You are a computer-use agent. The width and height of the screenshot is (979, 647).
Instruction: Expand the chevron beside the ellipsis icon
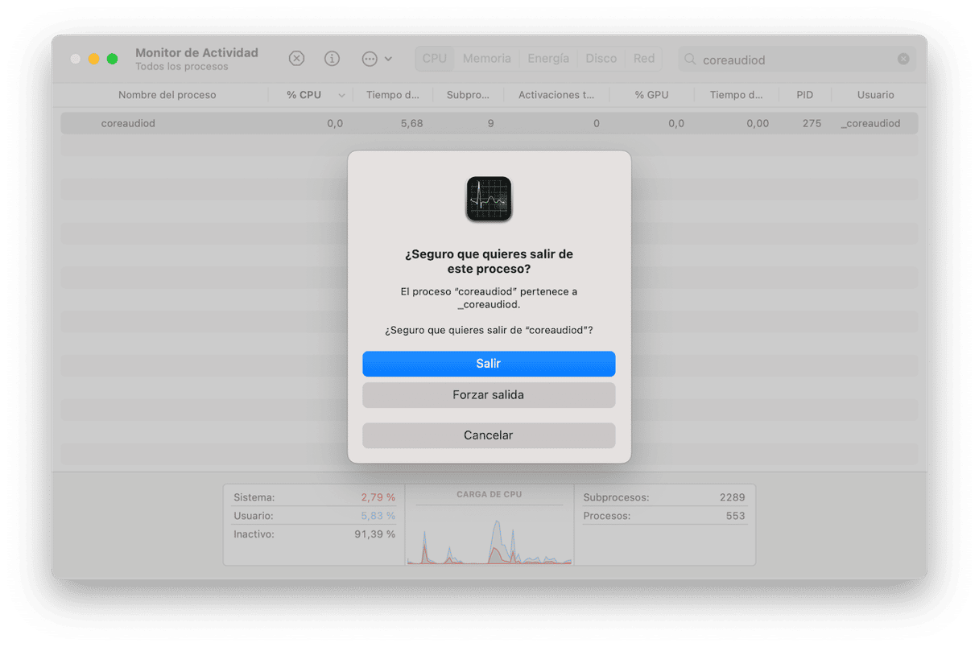(x=388, y=59)
